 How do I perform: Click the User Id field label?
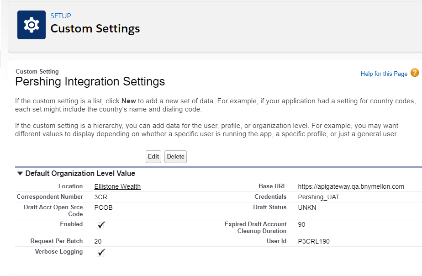(x=276, y=241)
